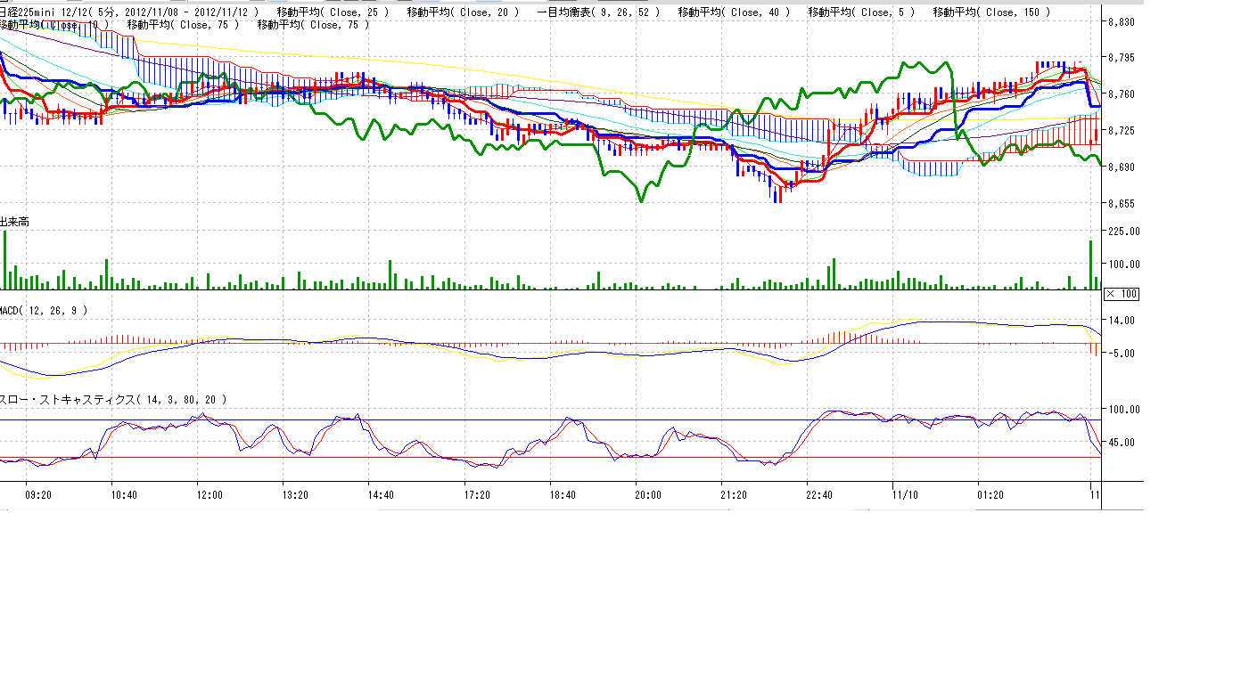The height and width of the screenshot is (684, 1241).
Task: Click the MACD(12, 26, 9) panel title
Action: [44, 310]
